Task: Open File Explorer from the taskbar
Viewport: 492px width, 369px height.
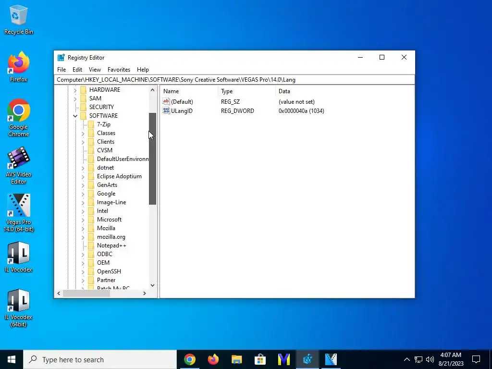Action: click(236, 359)
